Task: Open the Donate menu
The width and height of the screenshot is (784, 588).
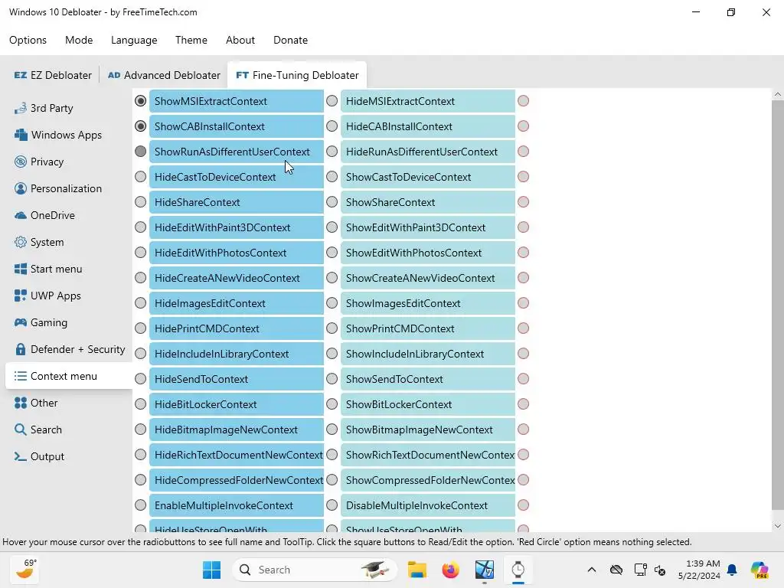Action: [x=290, y=40]
